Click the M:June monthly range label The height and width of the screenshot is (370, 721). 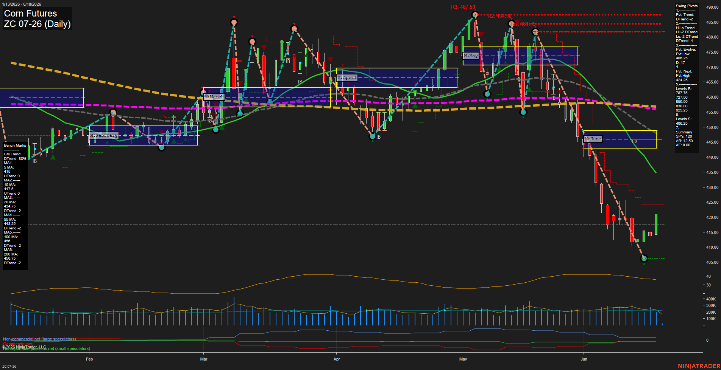click(593, 139)
